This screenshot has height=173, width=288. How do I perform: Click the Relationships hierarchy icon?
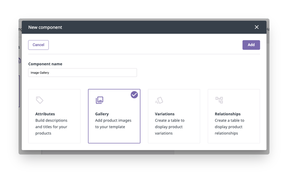[219, 100]
